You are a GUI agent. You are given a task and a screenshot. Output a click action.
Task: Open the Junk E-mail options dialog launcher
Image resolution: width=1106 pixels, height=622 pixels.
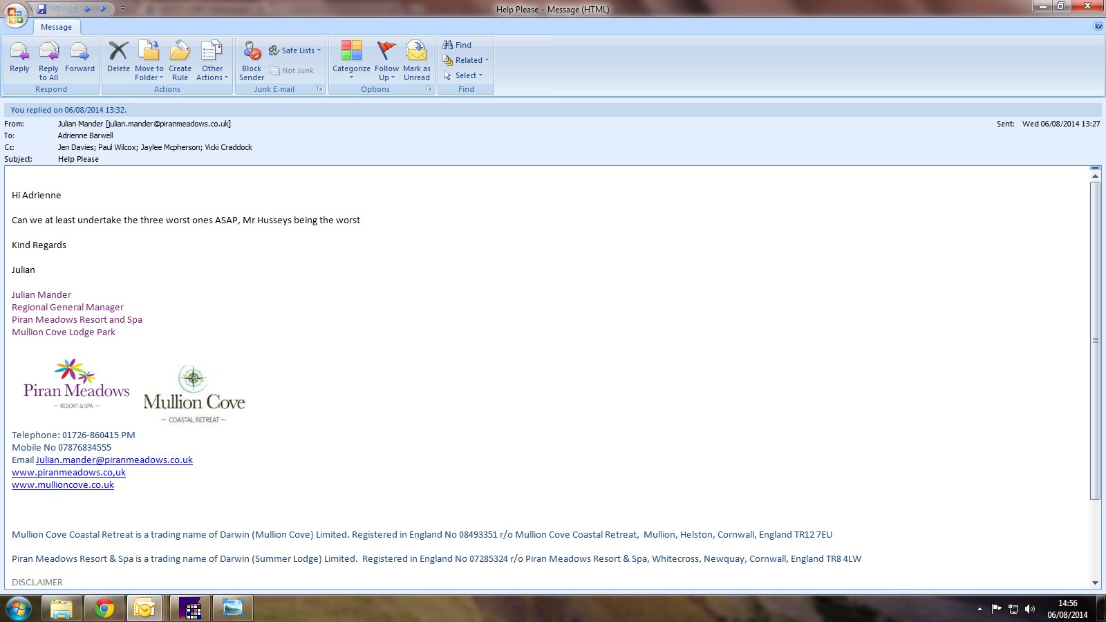tap(320, 89)
